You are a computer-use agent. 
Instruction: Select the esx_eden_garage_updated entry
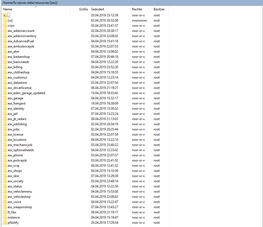(26, 93)
